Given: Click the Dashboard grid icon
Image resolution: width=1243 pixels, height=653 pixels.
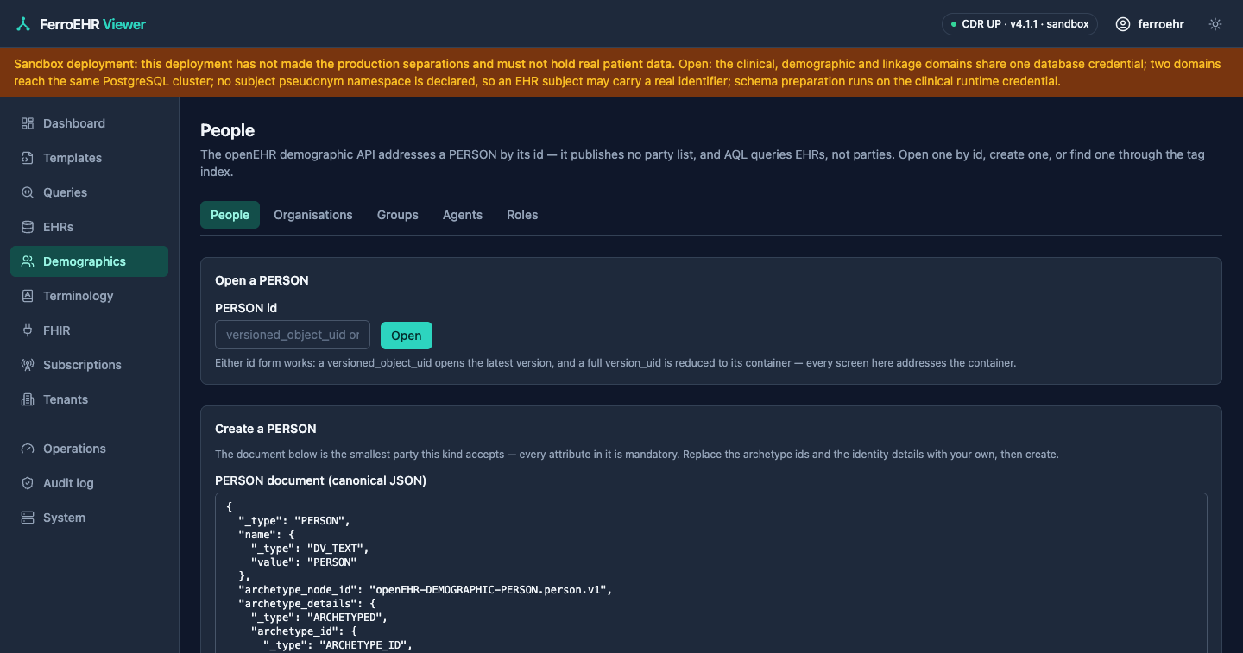Looking at the screenshot, I should tap(28, 123).
